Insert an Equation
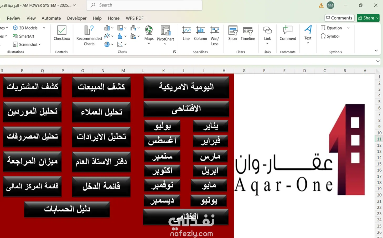 click(331, 28)
